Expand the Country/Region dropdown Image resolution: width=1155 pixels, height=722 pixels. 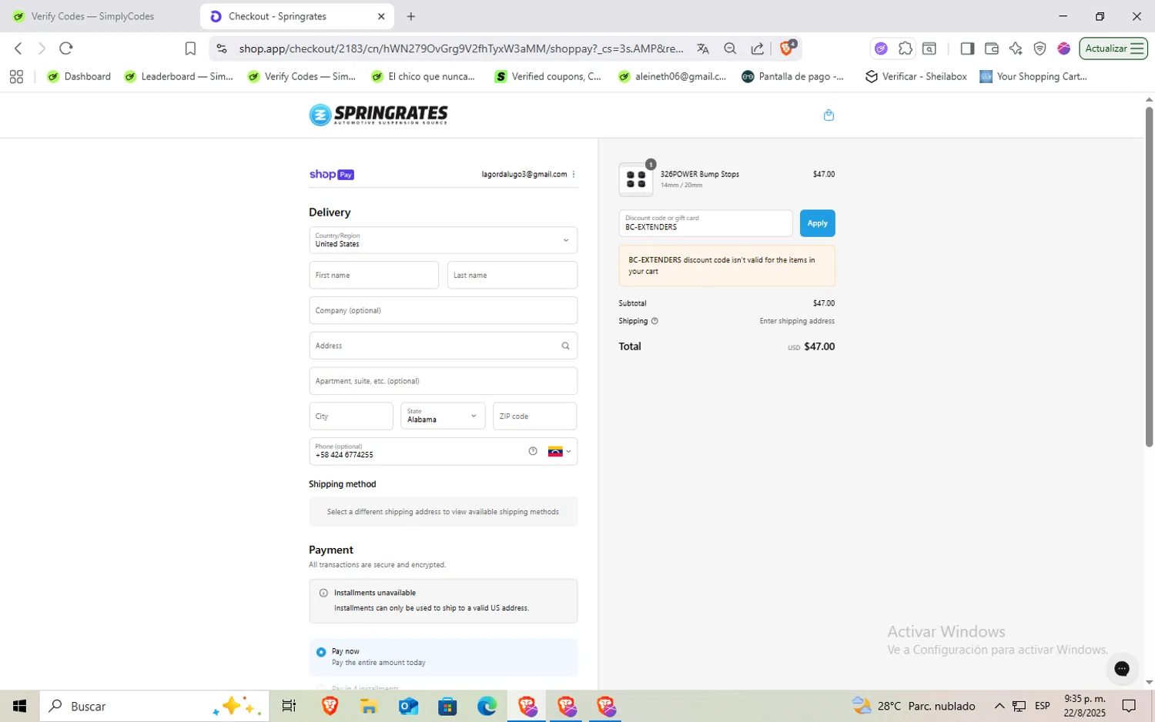click(x=443, y=240)
